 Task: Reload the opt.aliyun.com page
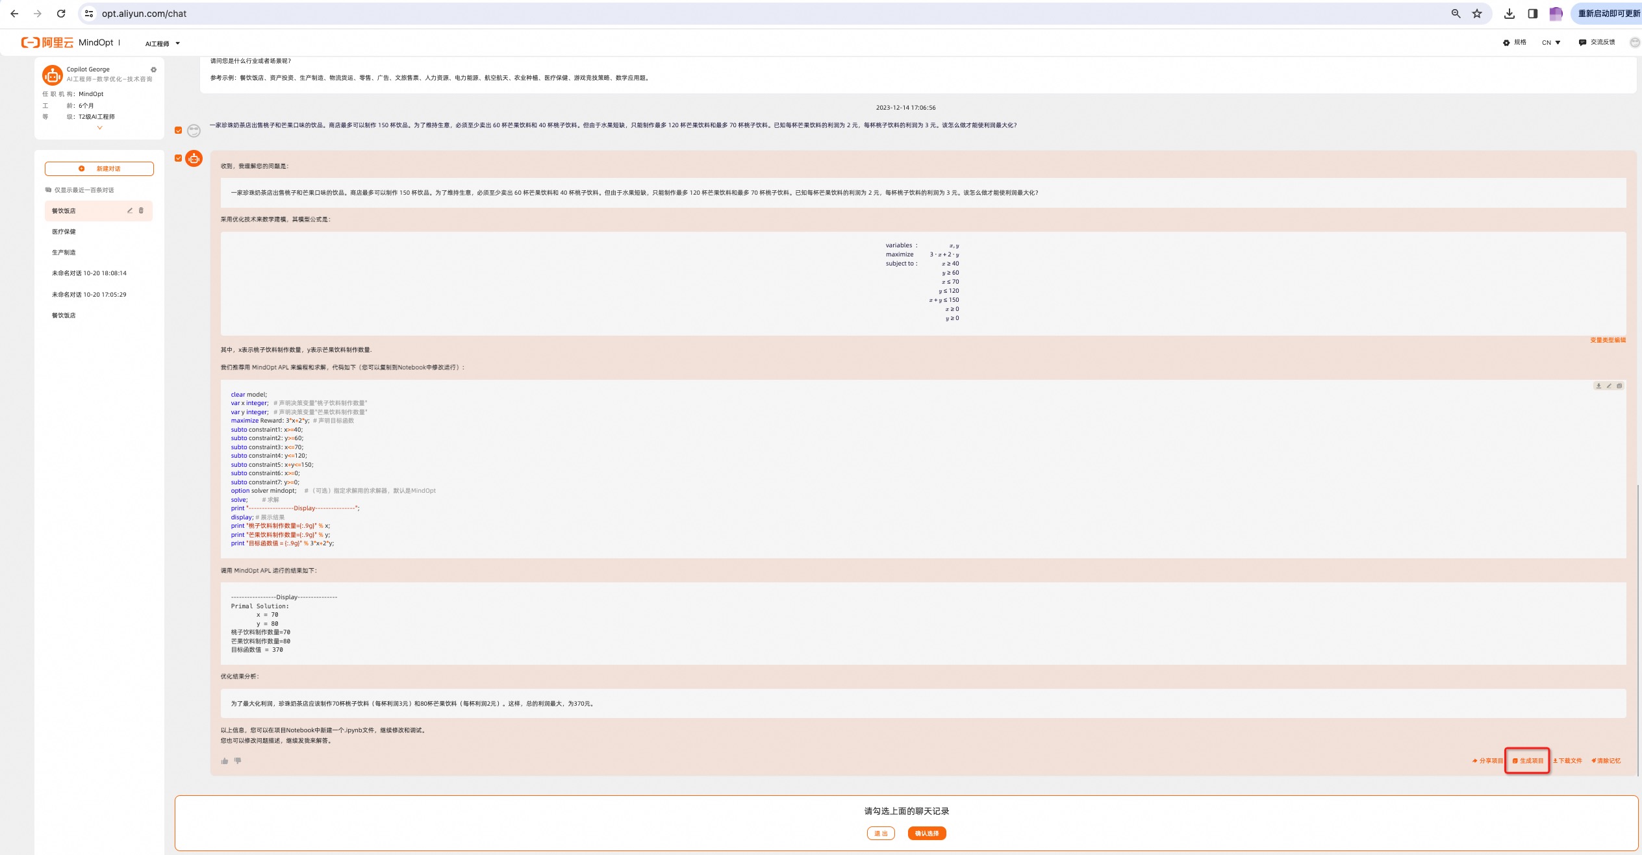[61, 14]
